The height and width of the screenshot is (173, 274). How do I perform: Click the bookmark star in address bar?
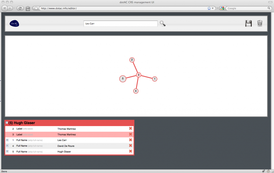(209, 8)
